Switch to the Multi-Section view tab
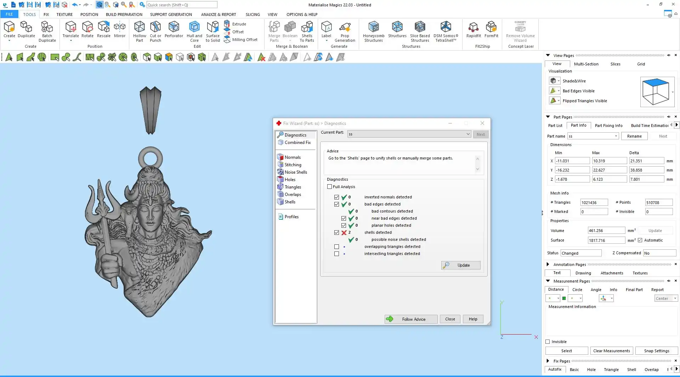 pos(586,64)
